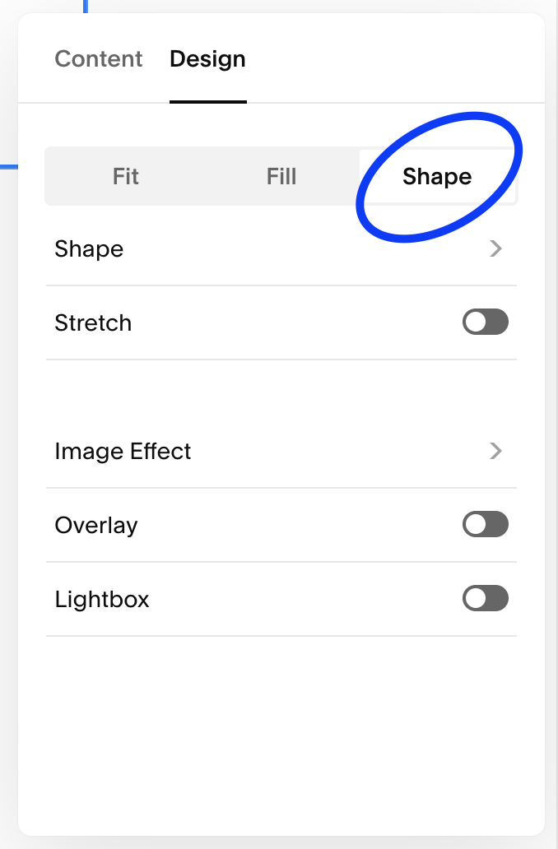Select the Shape mode segment
The width and height of the screenshot is (558, 849).
click(436, 176)
